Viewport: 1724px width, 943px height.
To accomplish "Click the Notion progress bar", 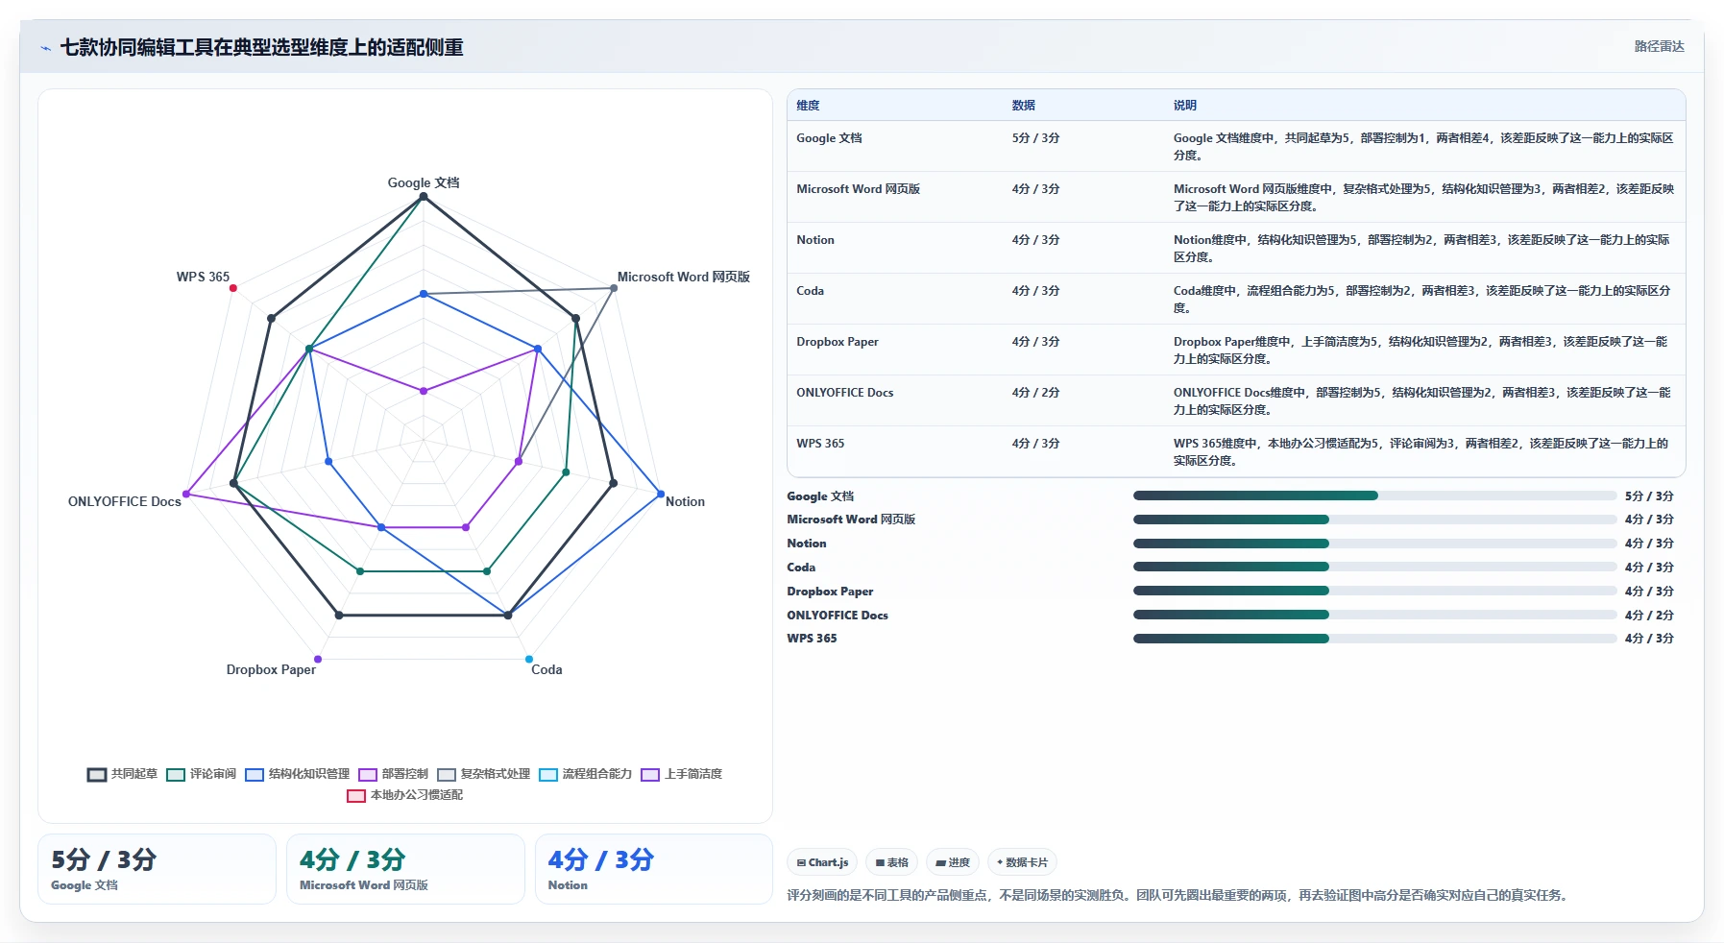I will click(x=1375, y=544).
